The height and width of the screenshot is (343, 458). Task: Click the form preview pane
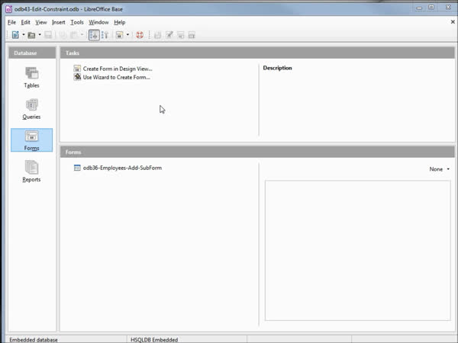(357, 251)
